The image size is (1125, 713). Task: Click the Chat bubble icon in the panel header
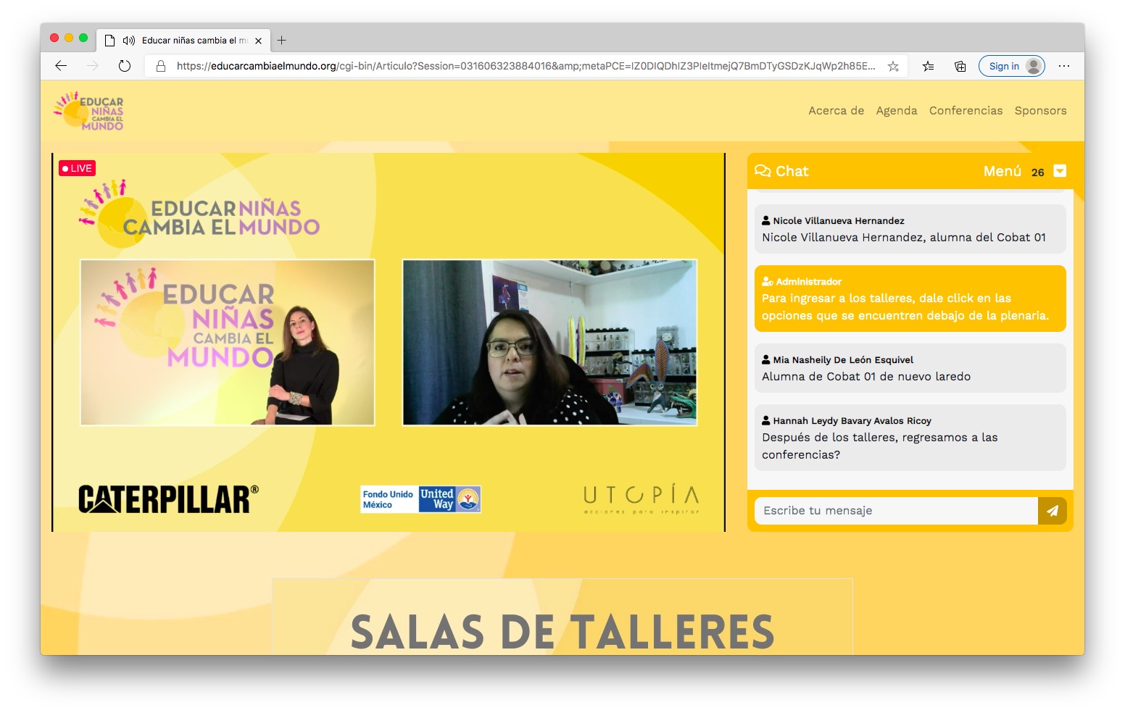click(x=764, y=171)
